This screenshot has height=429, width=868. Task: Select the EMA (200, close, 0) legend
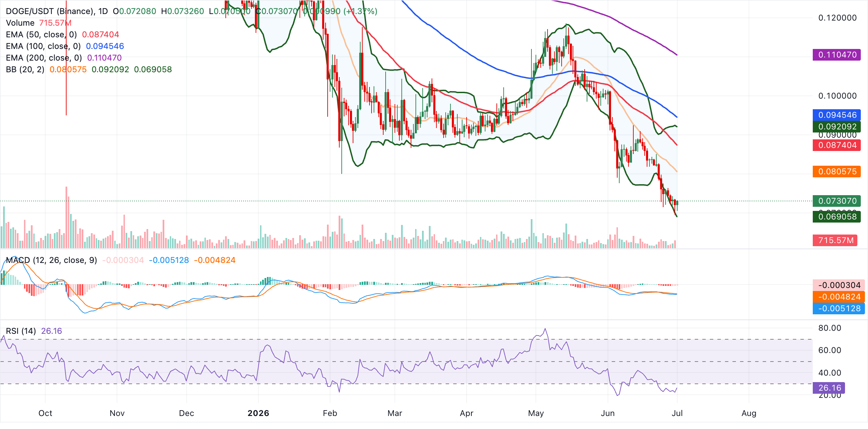coord(44,58)
